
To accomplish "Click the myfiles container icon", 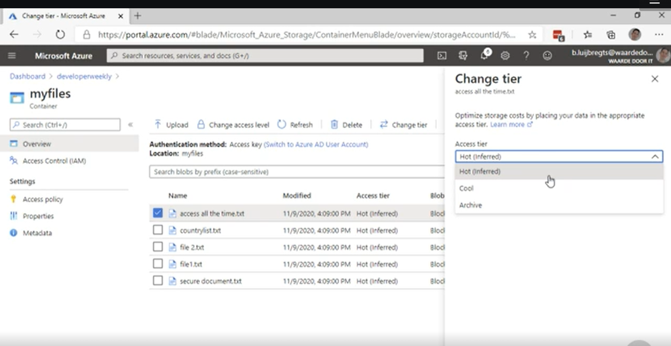I will click(x=17, y=98).
